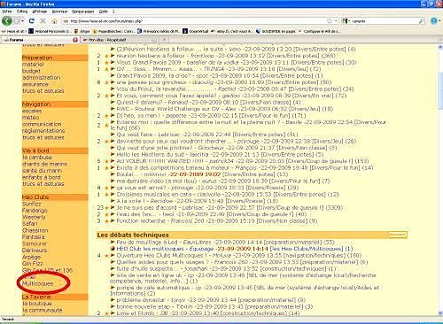Open the OceanVirtual bookmark

pyautogui.click(x=196, y=31)
